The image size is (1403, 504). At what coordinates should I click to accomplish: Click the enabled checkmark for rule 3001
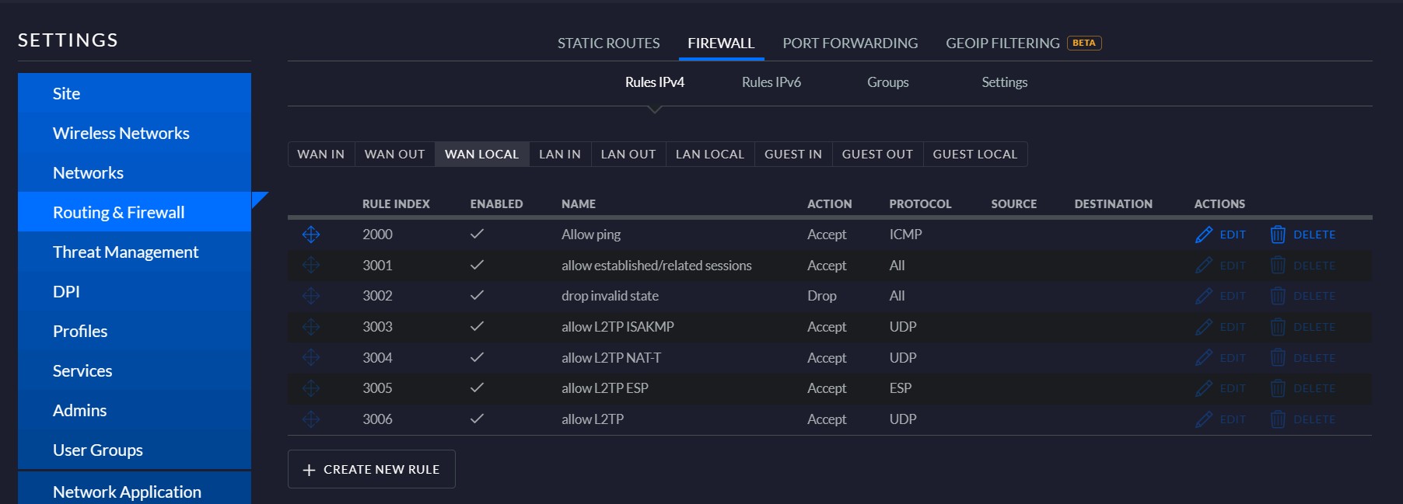477,265
